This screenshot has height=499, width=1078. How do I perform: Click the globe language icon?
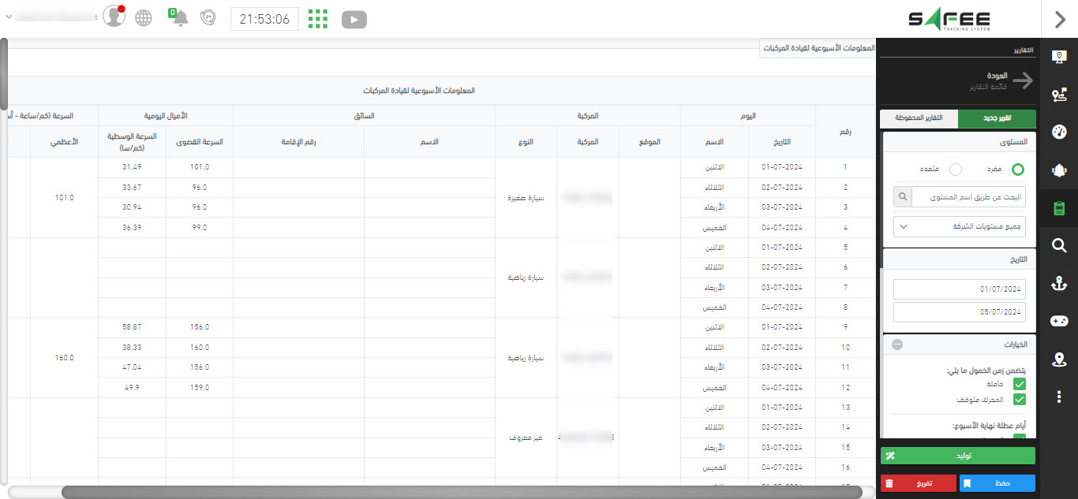[144, 18]
